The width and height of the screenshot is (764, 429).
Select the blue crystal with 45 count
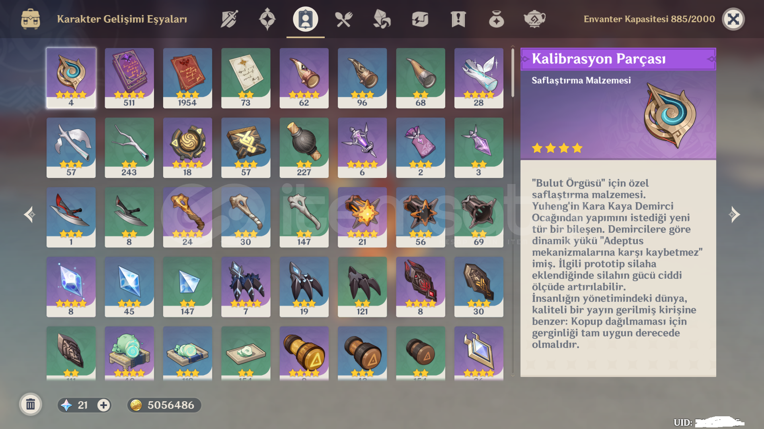coord(129,287)
